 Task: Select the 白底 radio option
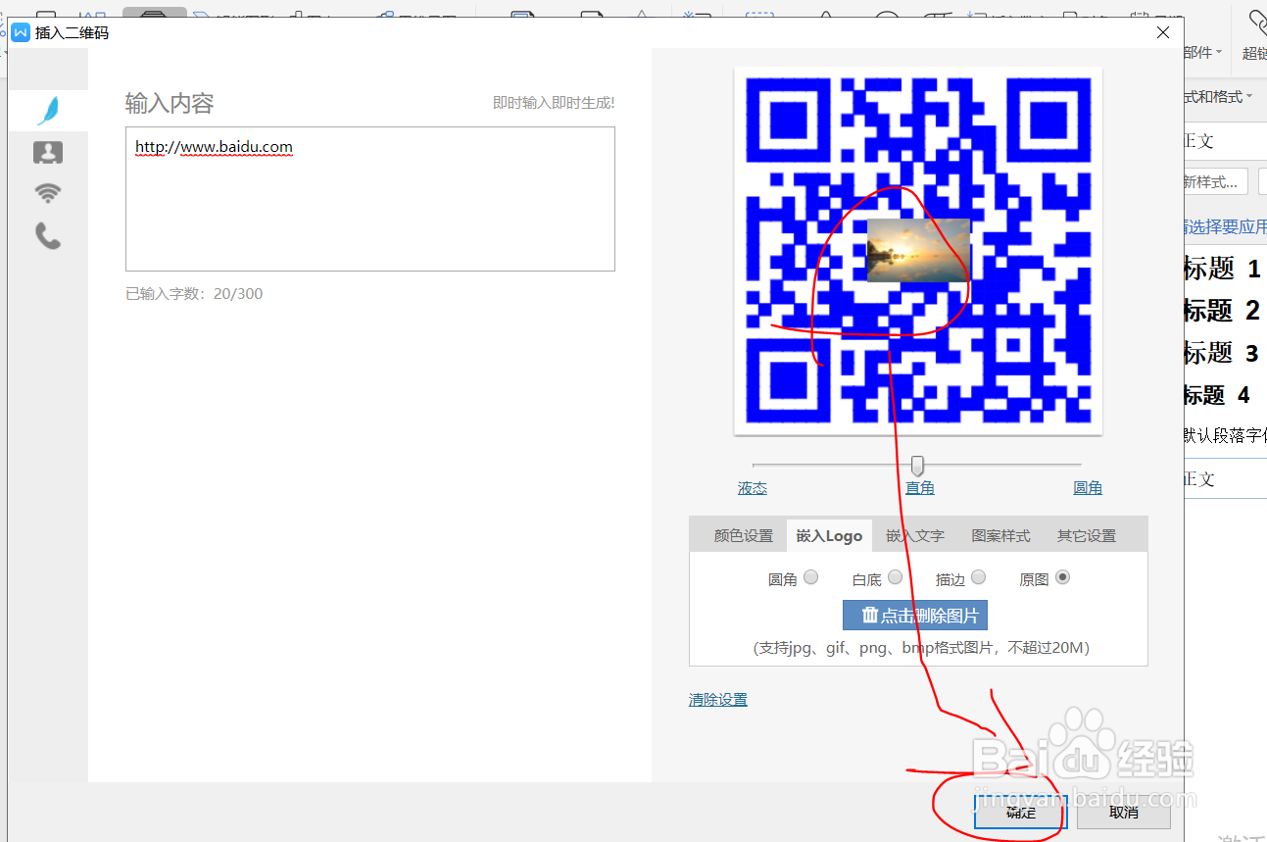point(895,577)
